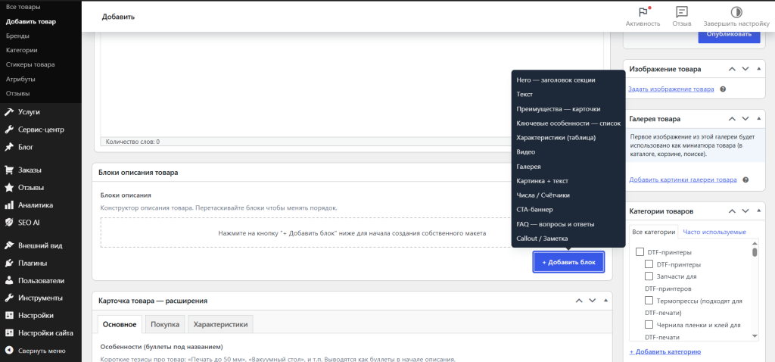
Task: Click the Настройки sliders icon
Action: [x=9, y=316]
